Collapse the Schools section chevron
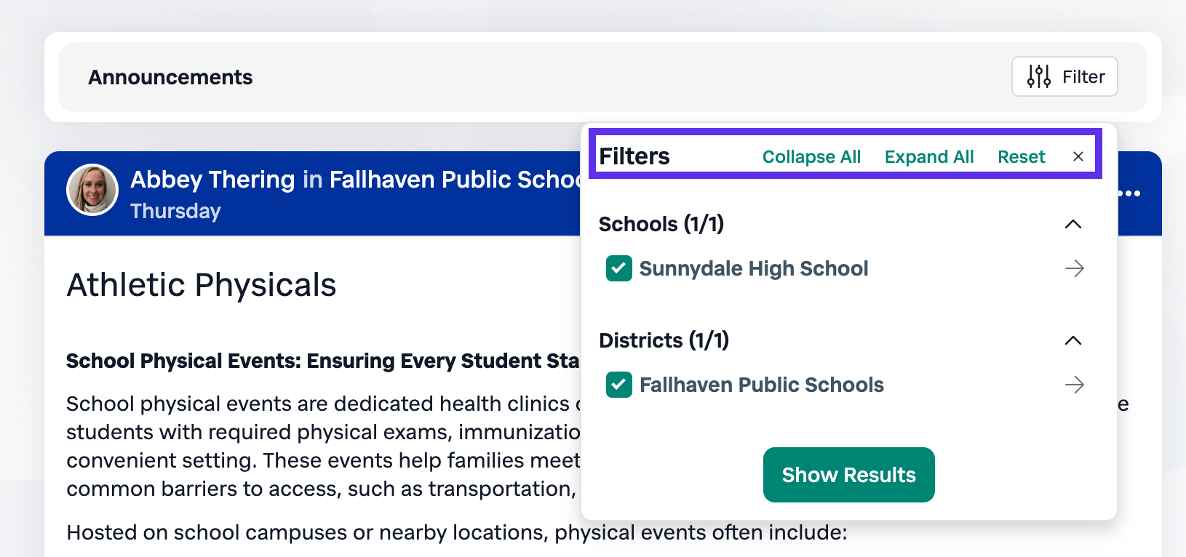Viewport: 1186px width, 557px height. point(1073,224)
